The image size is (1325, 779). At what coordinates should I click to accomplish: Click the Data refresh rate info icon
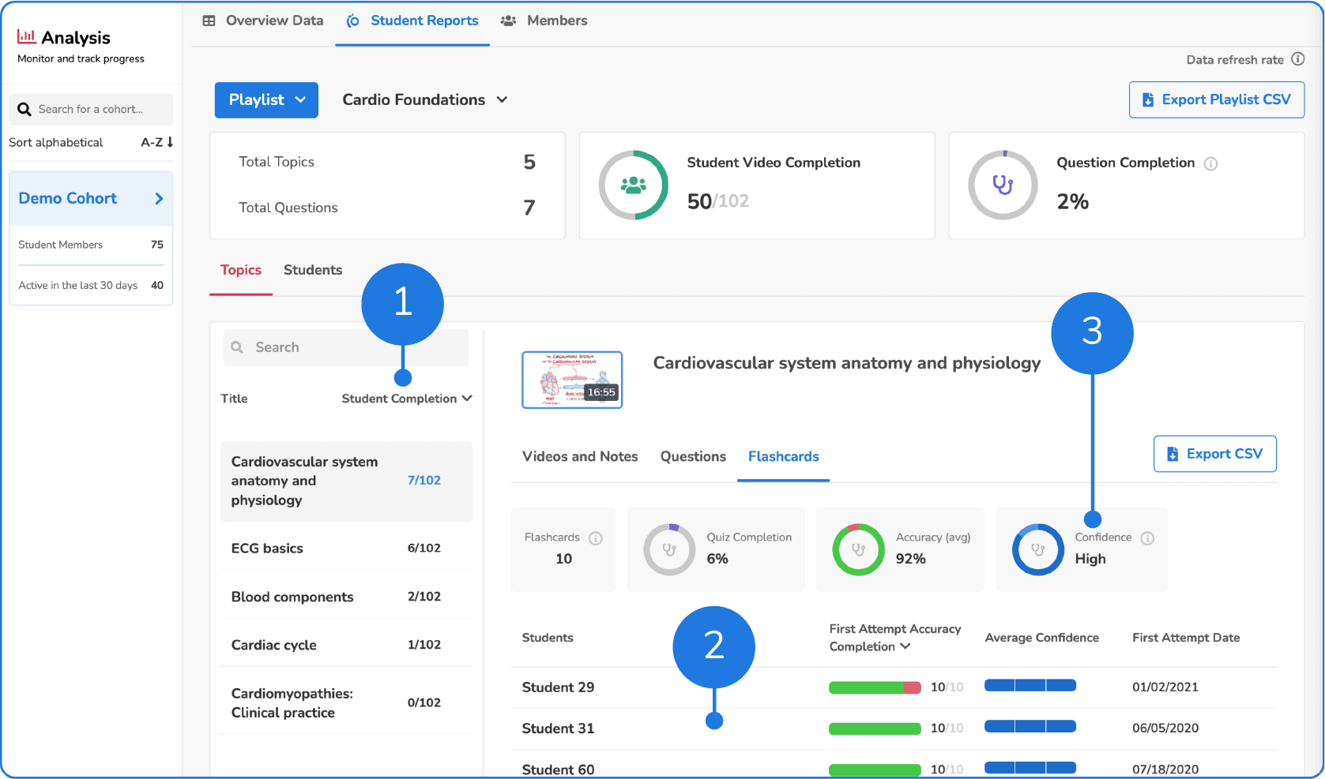1297,59
